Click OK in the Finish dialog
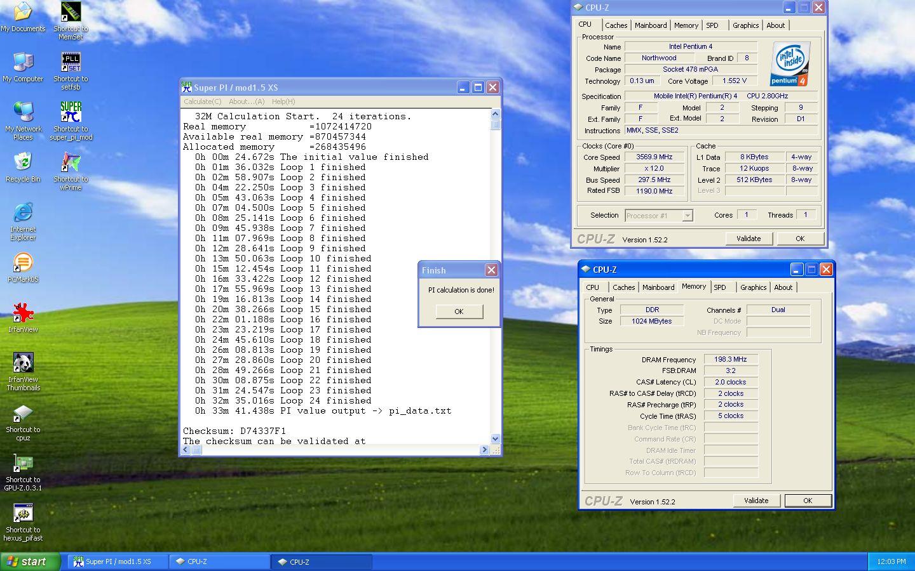915x571 pixels. [x=459, y=312]
